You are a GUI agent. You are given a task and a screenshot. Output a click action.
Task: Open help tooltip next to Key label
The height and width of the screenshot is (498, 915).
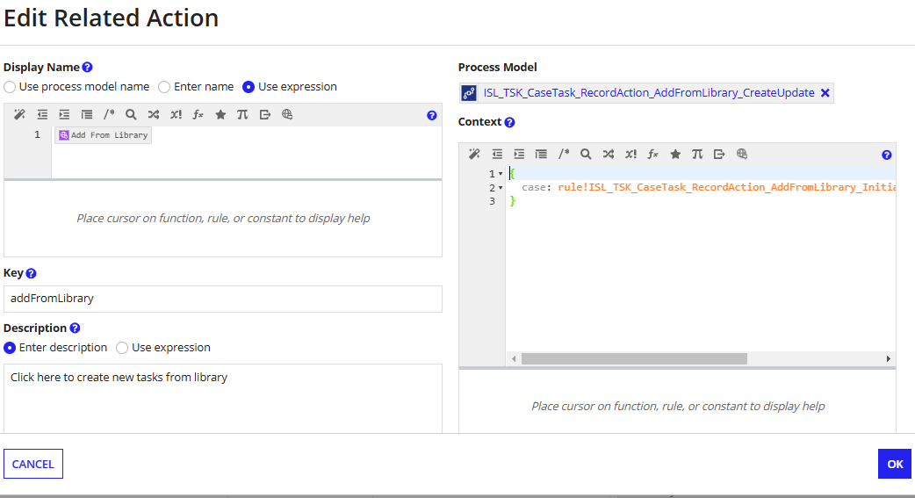coord(32,273)
